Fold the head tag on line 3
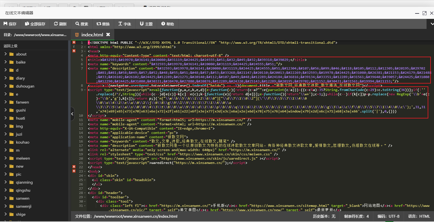Viewport: 434px width, 222px height. 85,51
